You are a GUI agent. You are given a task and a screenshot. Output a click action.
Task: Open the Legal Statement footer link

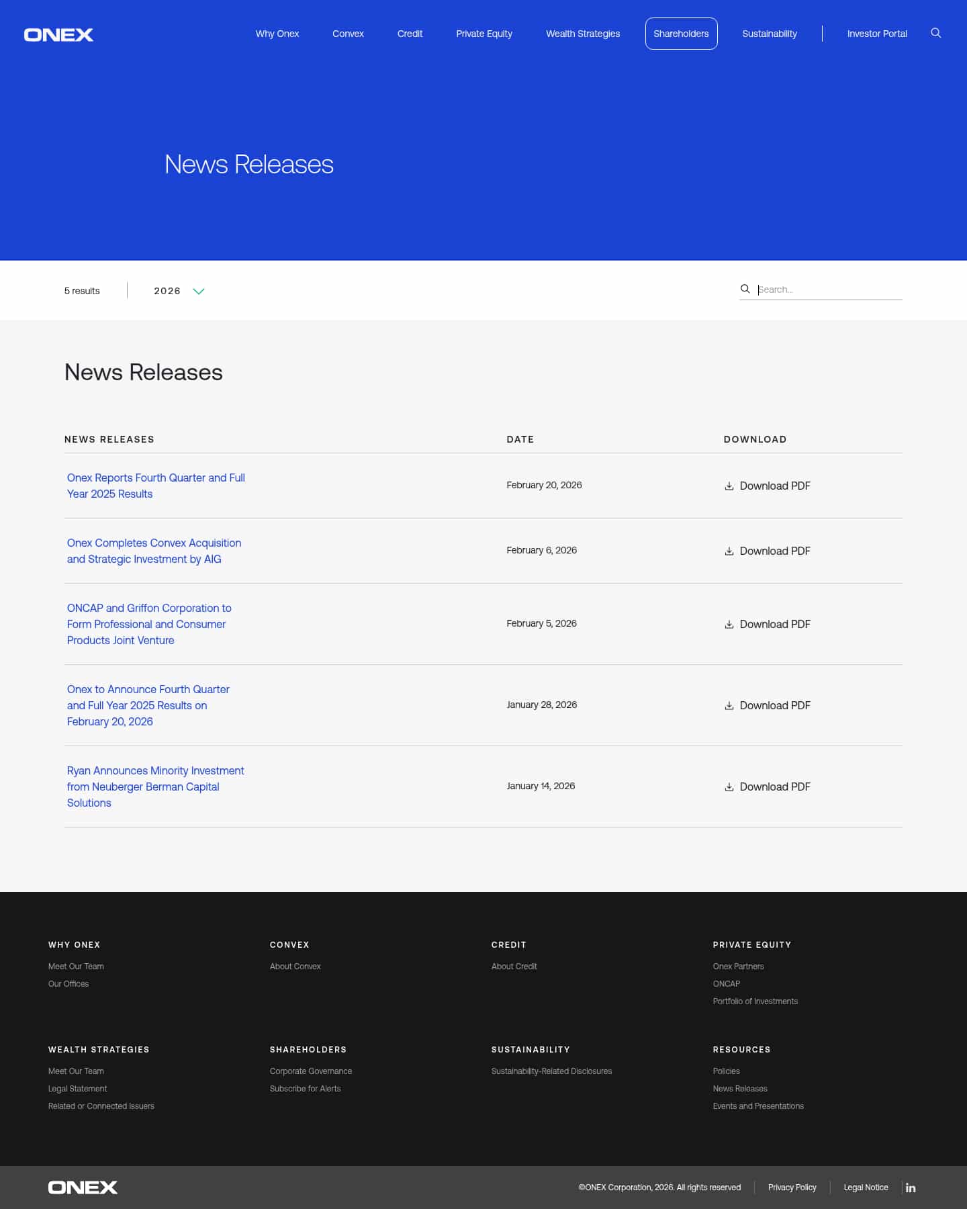pos(78,1089)
